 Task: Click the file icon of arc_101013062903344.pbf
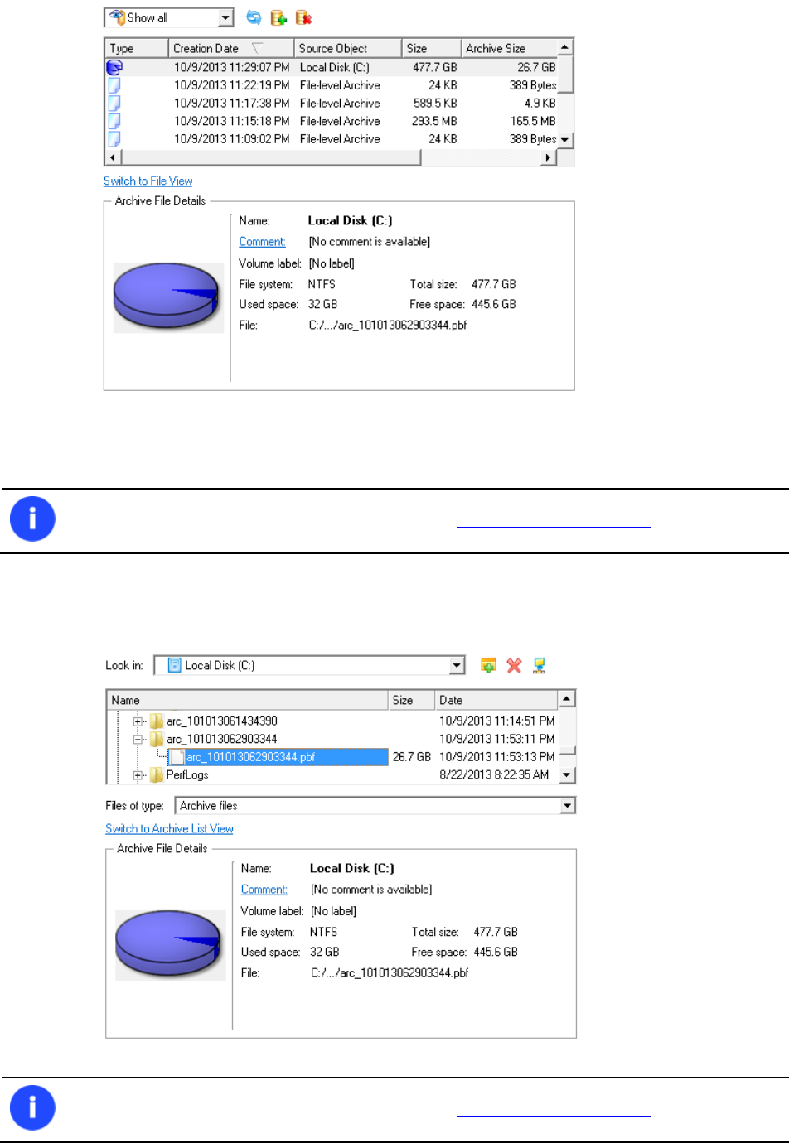(x=177, y=757)
